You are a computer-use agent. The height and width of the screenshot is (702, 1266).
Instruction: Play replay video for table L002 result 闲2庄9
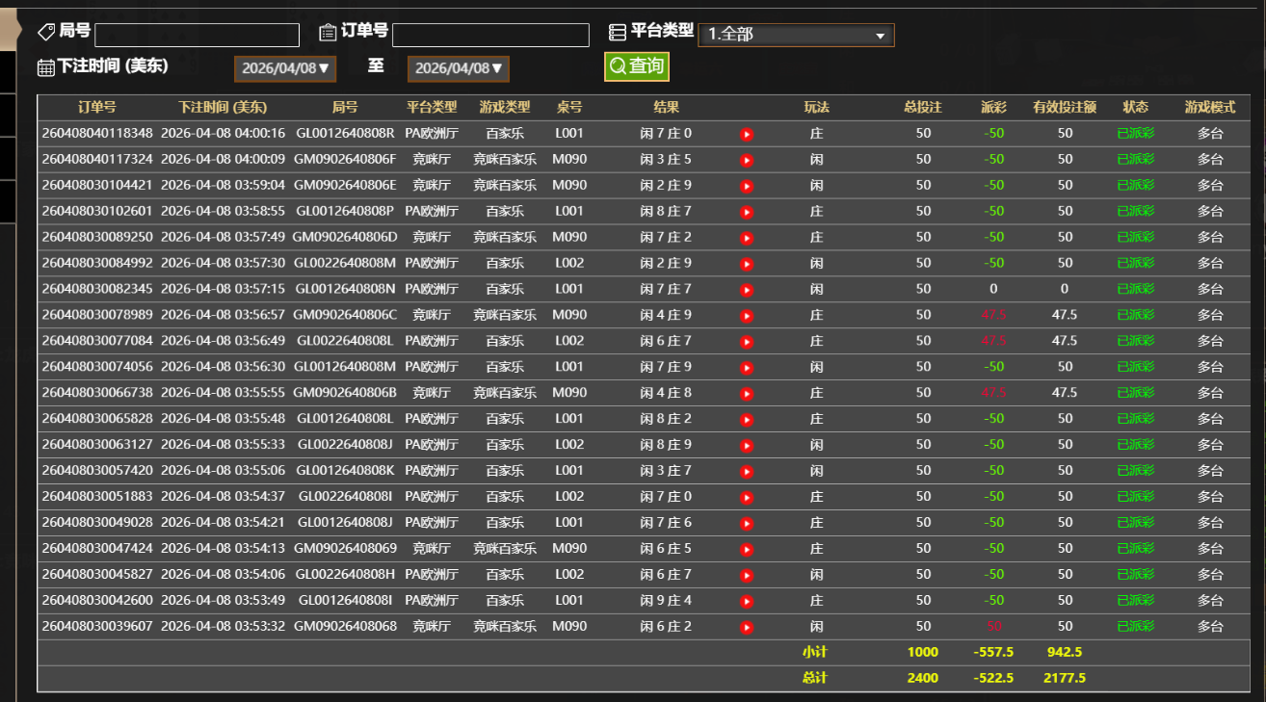(747, 263)
